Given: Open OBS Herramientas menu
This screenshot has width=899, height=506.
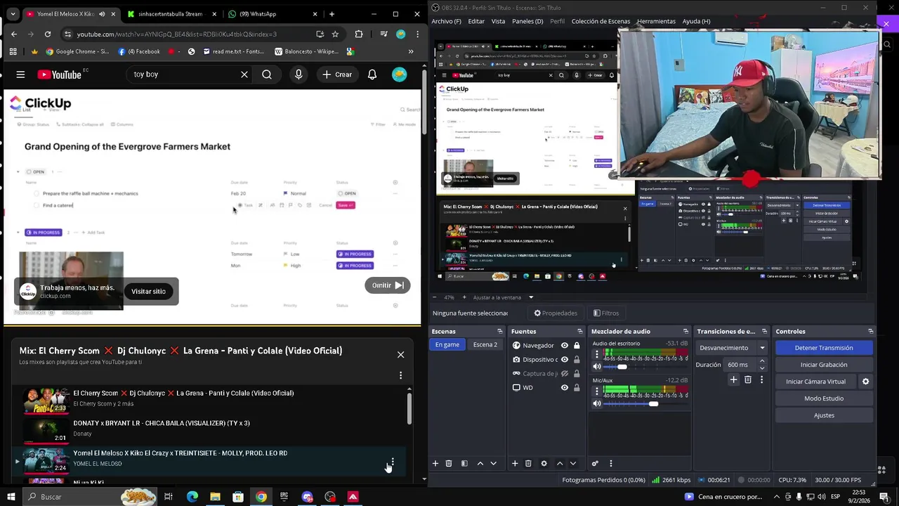Looking at the screenshot, I should click(656, 21).
